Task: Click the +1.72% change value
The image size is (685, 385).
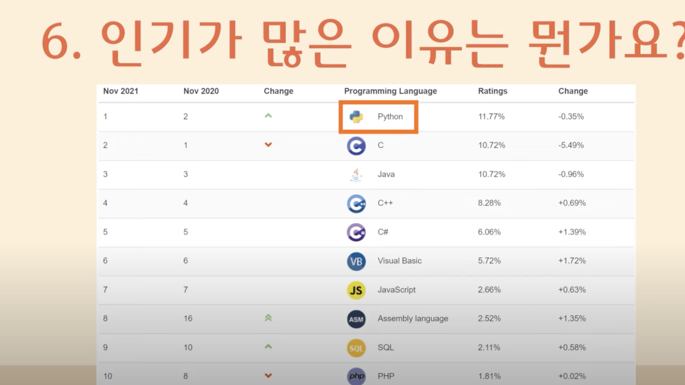Action: click(572, 261)
